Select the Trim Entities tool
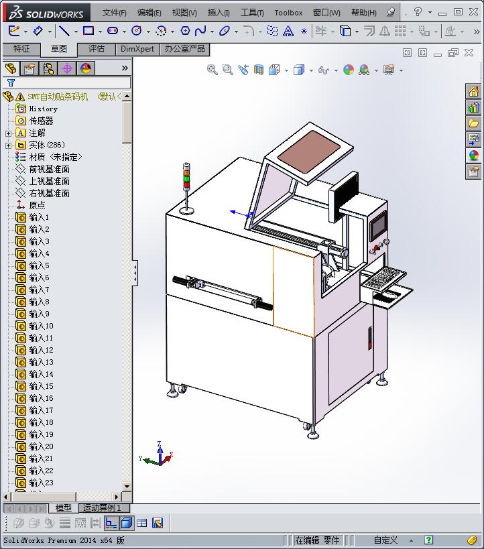Screen dimensions: 484x549 [321, 31]
